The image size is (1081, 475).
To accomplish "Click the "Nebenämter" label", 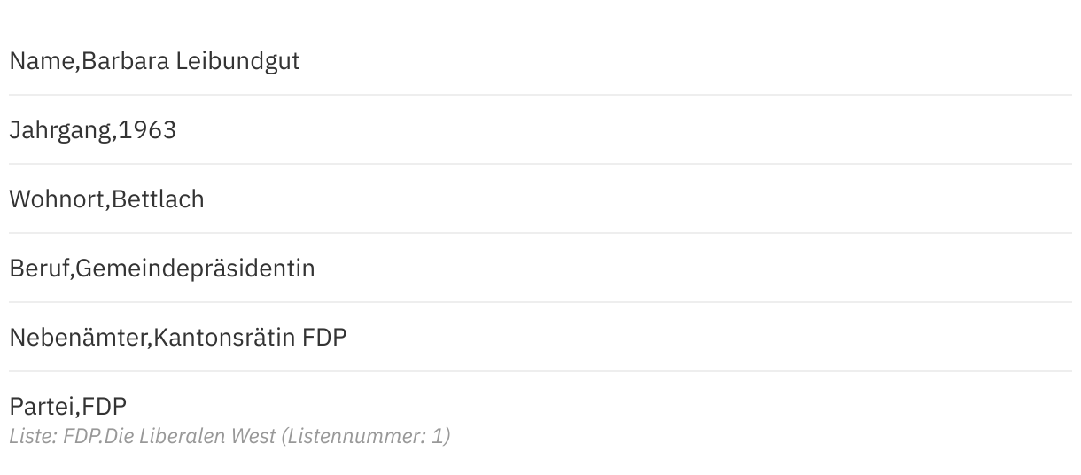I will pyautogui.click(x=78, y=338).
